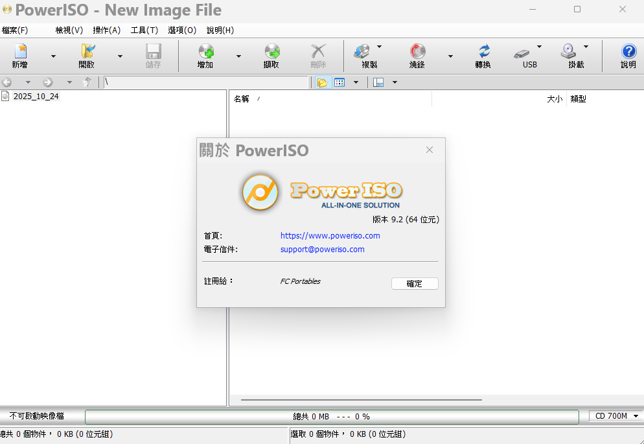Click the Extract (擷取) toolbar icon

point(271,52)
